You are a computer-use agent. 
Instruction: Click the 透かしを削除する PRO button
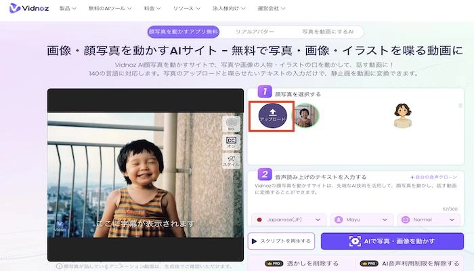tap(301, 264)
